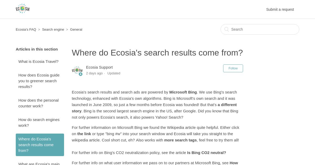Click the Ecosia logo in the header

coord(23,9)
